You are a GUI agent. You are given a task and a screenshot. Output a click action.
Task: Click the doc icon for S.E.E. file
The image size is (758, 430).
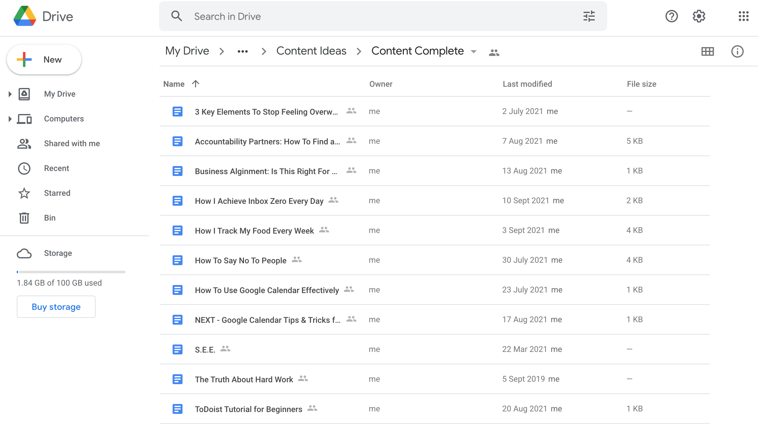177,349
